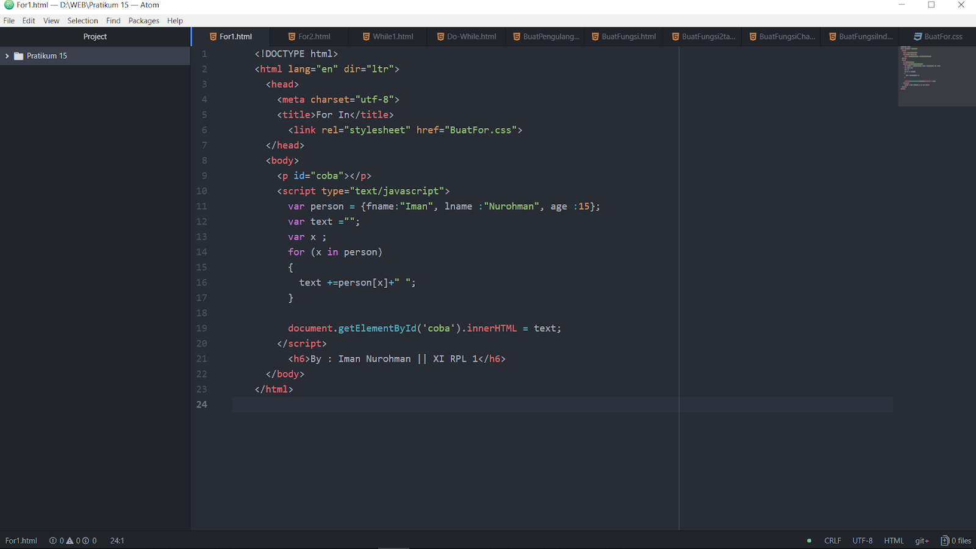Expand the Pratikum 15 project folder
Viewport: 976px width, 549px height.
(x=7, y=56)
